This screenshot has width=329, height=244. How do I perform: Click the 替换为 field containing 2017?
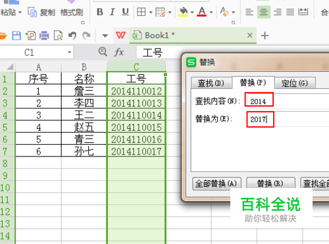click(x=288, y=119)
